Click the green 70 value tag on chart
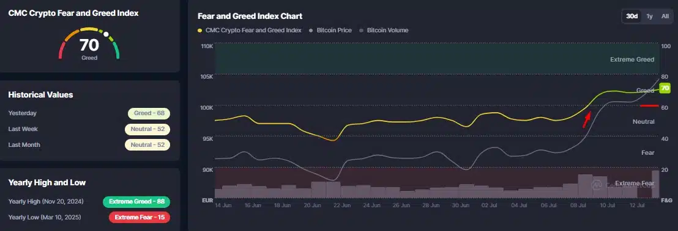Screen dimensions: 678x231 (x=665, y=88)
